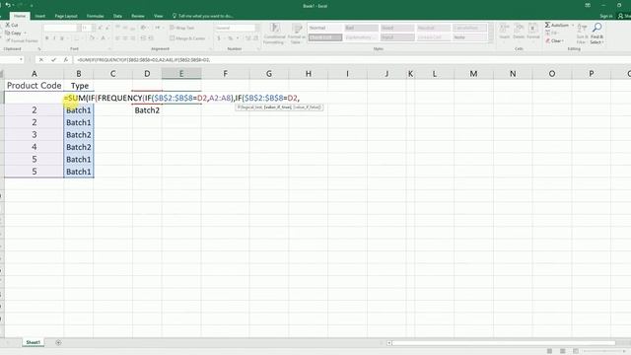Image resolution: width=631 pixels, height=355 pixels.
Task: Cancel the formula entry with X
Action: click(x=41, y=59)
